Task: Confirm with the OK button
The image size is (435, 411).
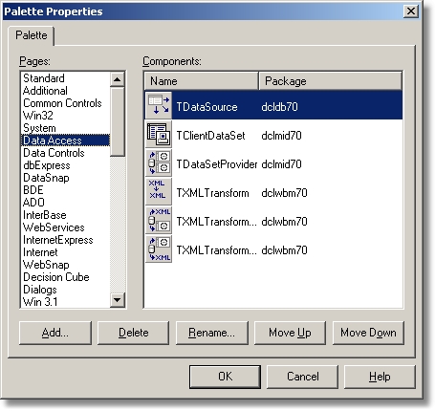Action: coord(225,377)
